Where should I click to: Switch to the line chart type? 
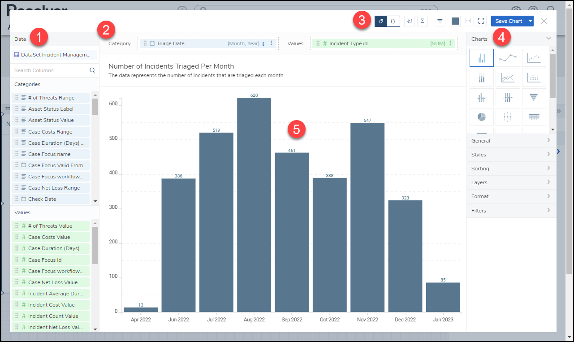pyautogui.click(x=508, y=58)
